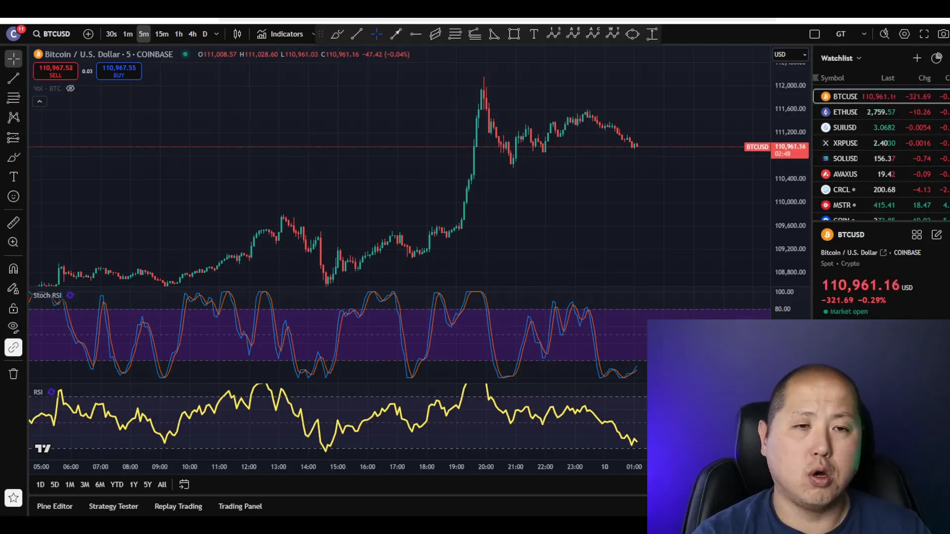This screenshot has height=534, width=950.
Task: Select the 1D date range
Action: (x=40, y=485)
